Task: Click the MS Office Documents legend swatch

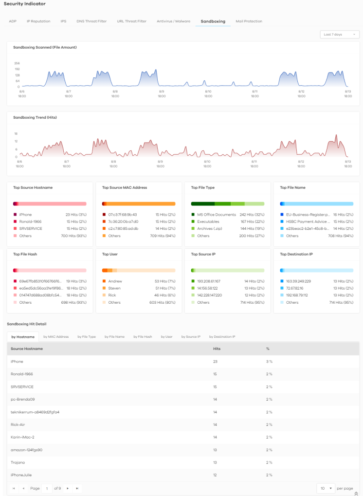Action: click(193, 215)
